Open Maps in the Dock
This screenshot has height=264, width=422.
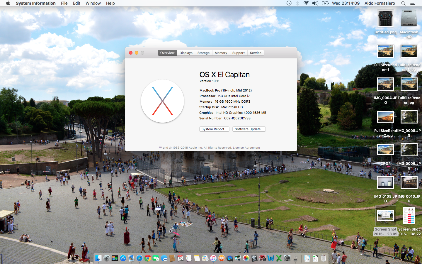205,258
